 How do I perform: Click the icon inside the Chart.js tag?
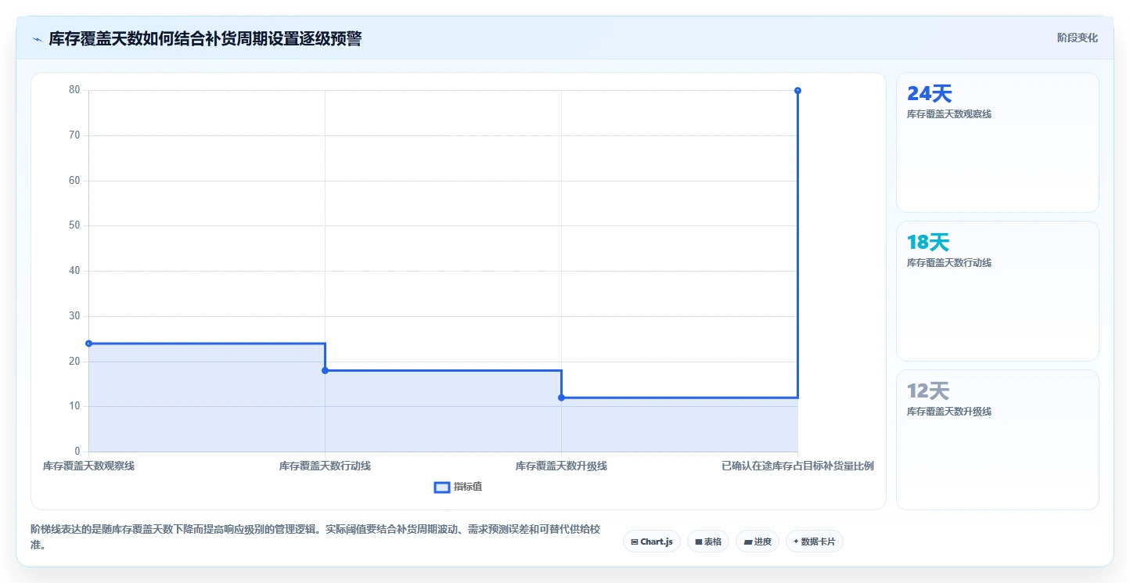pyautogui.click(x=635, y=542)
